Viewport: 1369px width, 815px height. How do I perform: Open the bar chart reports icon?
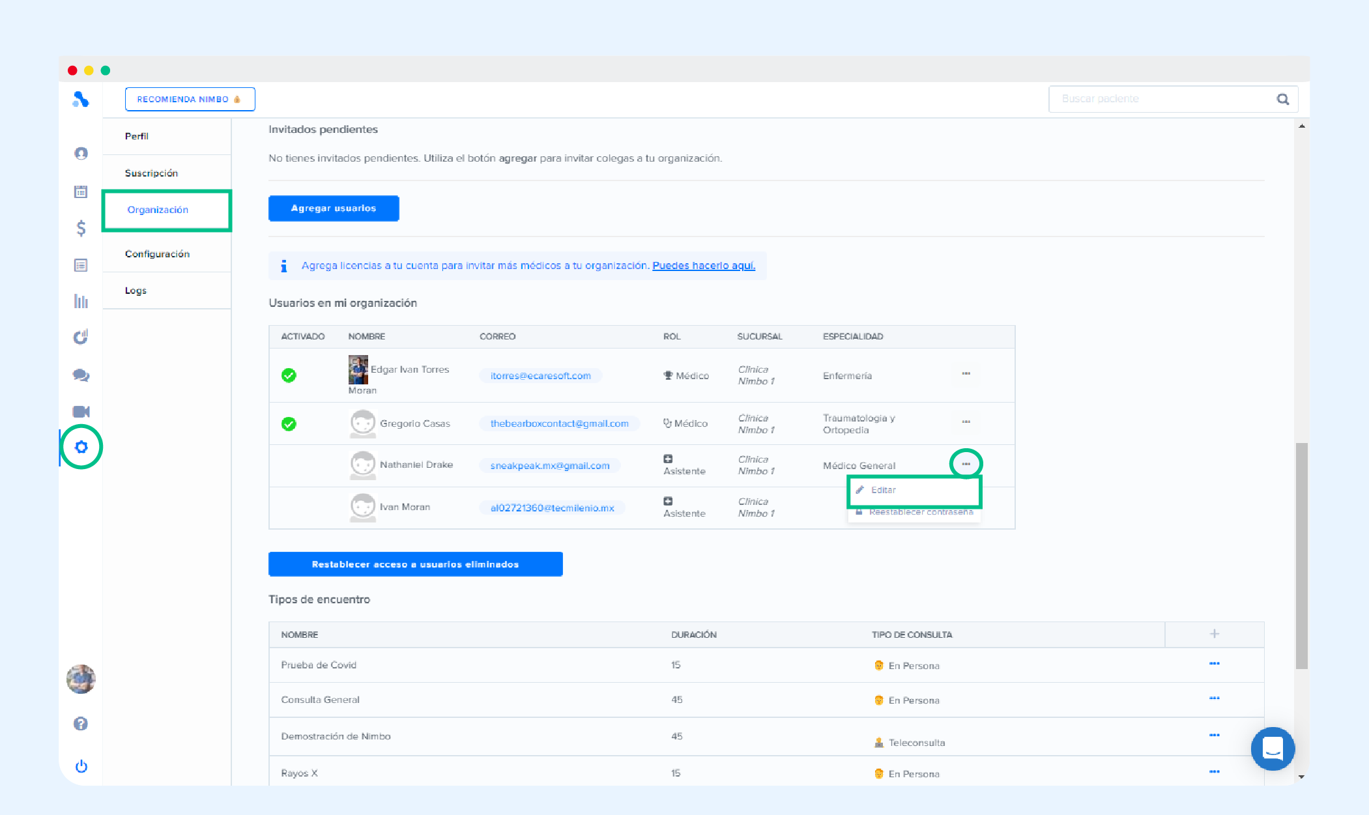[81, 301]
